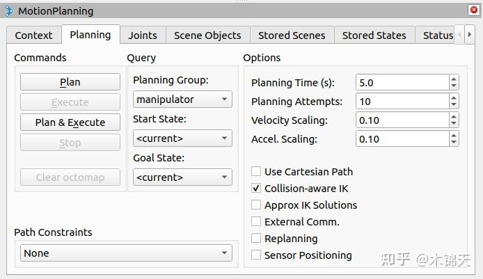Viewport: 483px width, 279px height.
Task: Increase Velocity Scaling with up arrow
Action: [x=454, y=117]
